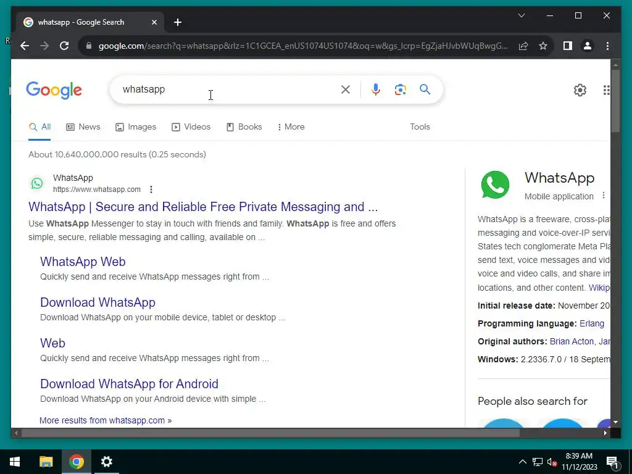Focus the whatsapp search input field
This screenshot has width=632, height=474.
click(x=228, y=89)
